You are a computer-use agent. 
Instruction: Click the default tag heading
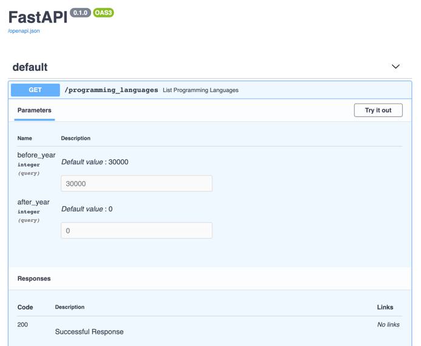pyautogui.click(x=30, y=67)
